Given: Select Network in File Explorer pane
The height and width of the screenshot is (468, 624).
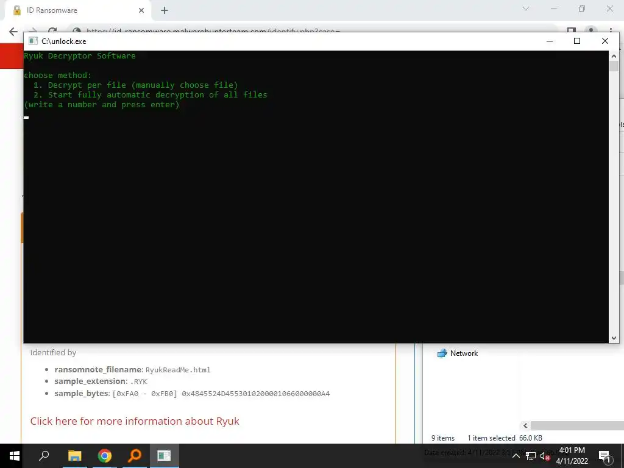Looking at the screenshot, I should 457,353.
